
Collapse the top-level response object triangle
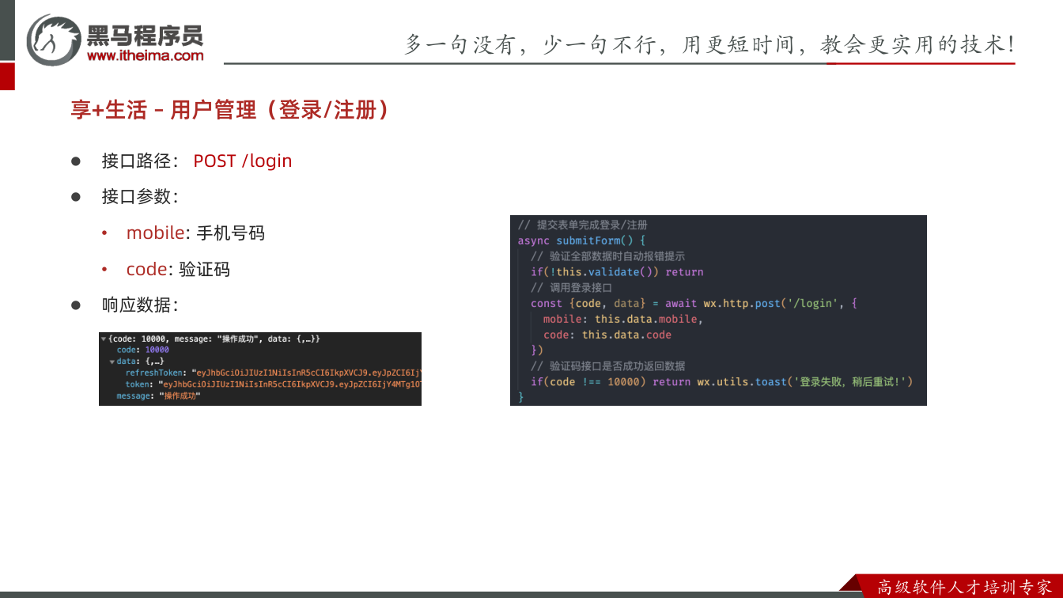(104, 339)
